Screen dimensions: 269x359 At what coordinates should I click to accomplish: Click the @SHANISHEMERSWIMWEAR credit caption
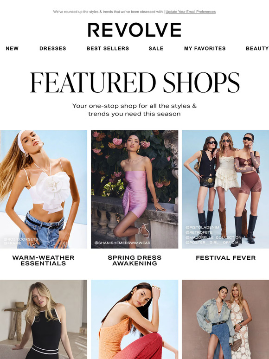coord(122,243)
